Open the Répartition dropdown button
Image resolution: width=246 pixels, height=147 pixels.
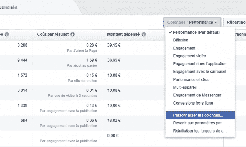(236, 22)
